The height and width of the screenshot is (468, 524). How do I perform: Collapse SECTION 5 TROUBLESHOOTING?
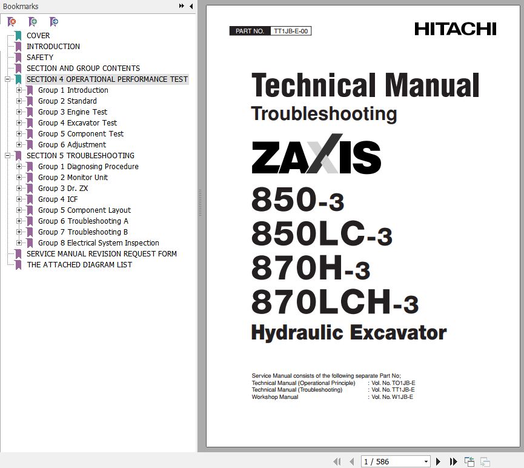tap(7, 156)
